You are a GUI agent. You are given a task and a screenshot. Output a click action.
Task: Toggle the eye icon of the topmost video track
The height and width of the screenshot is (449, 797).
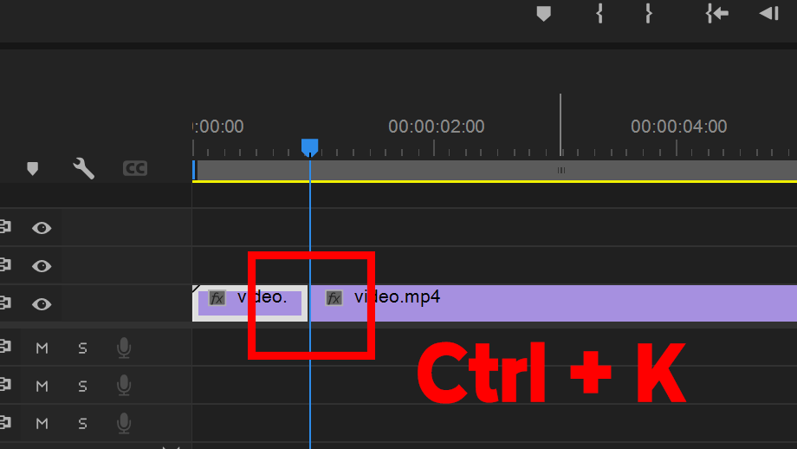coord(42,228)
